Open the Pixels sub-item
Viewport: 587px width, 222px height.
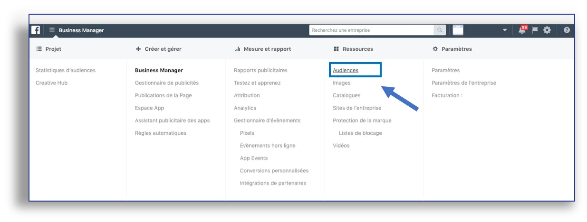pos(247,133)
